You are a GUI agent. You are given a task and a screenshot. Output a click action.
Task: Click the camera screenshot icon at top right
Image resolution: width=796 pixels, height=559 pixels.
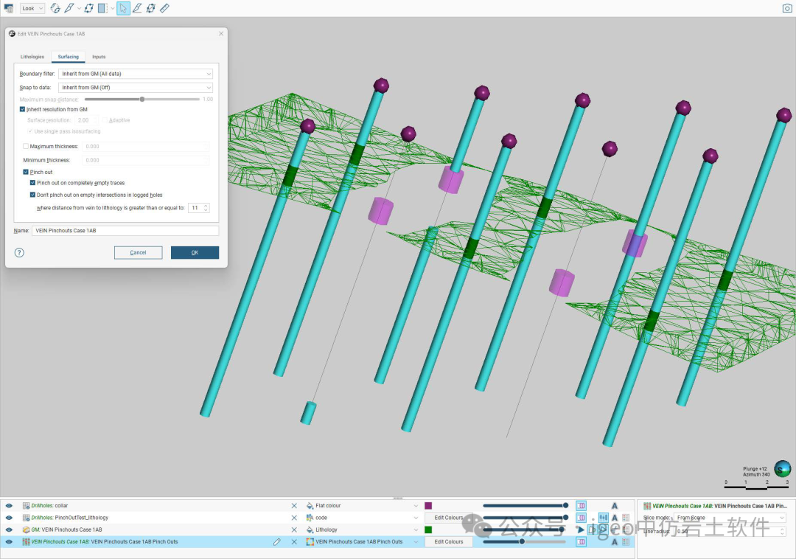pyautogui.click(x=786, y=8)
